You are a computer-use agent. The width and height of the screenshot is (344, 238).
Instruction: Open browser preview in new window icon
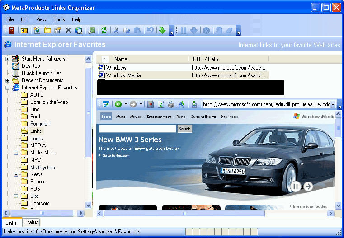tap(106, 104)
